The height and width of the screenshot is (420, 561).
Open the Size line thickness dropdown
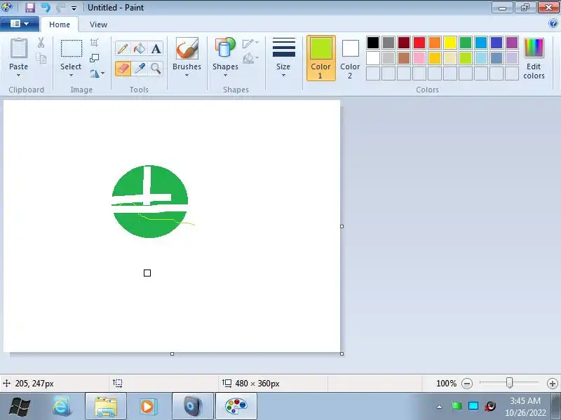tap(283, 57)
